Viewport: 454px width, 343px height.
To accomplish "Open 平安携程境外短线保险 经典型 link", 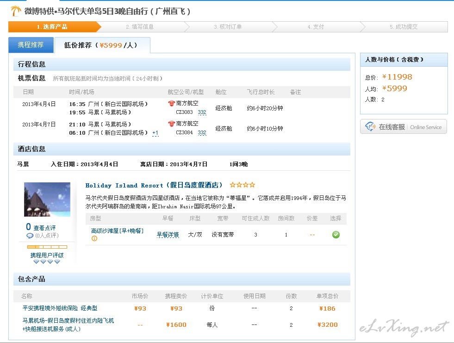I will click(x=60, y=308).
